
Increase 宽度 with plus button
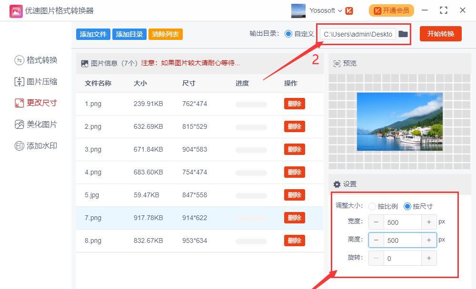(429, 222)
